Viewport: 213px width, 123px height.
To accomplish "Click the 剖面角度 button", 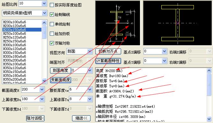I will (x=61, y=70).
